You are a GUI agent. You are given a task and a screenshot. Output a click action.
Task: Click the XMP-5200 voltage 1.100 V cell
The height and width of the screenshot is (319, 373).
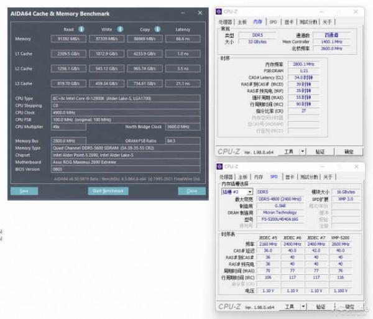pos(341,290)
